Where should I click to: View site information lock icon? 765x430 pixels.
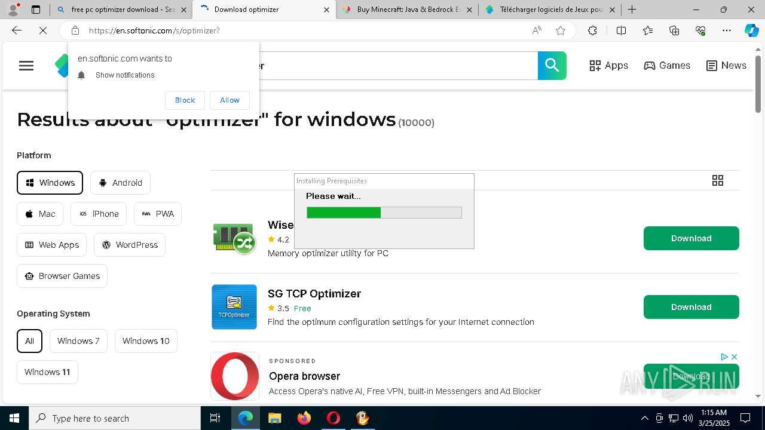click(x=75, y=30)
